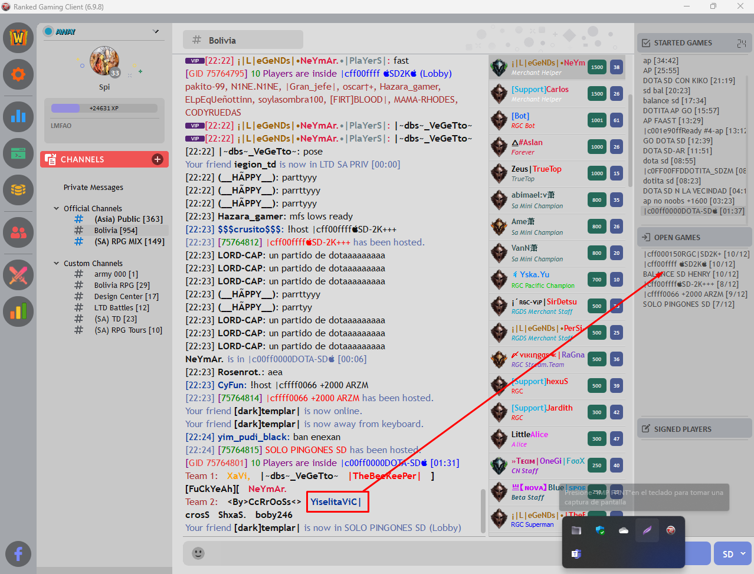This screenshot has width=754, height=574.
Task: Join the (Asia) Public [363] channel
Action: (129, 219)
